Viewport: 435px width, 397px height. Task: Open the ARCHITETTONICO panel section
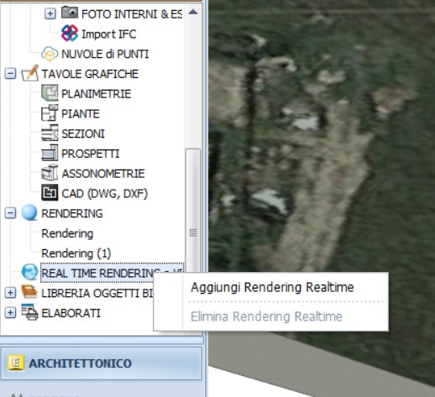101,363
